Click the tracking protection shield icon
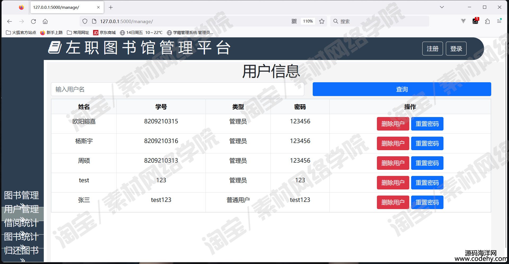Viewport: 509px width, 264px height. pos(85,21)
